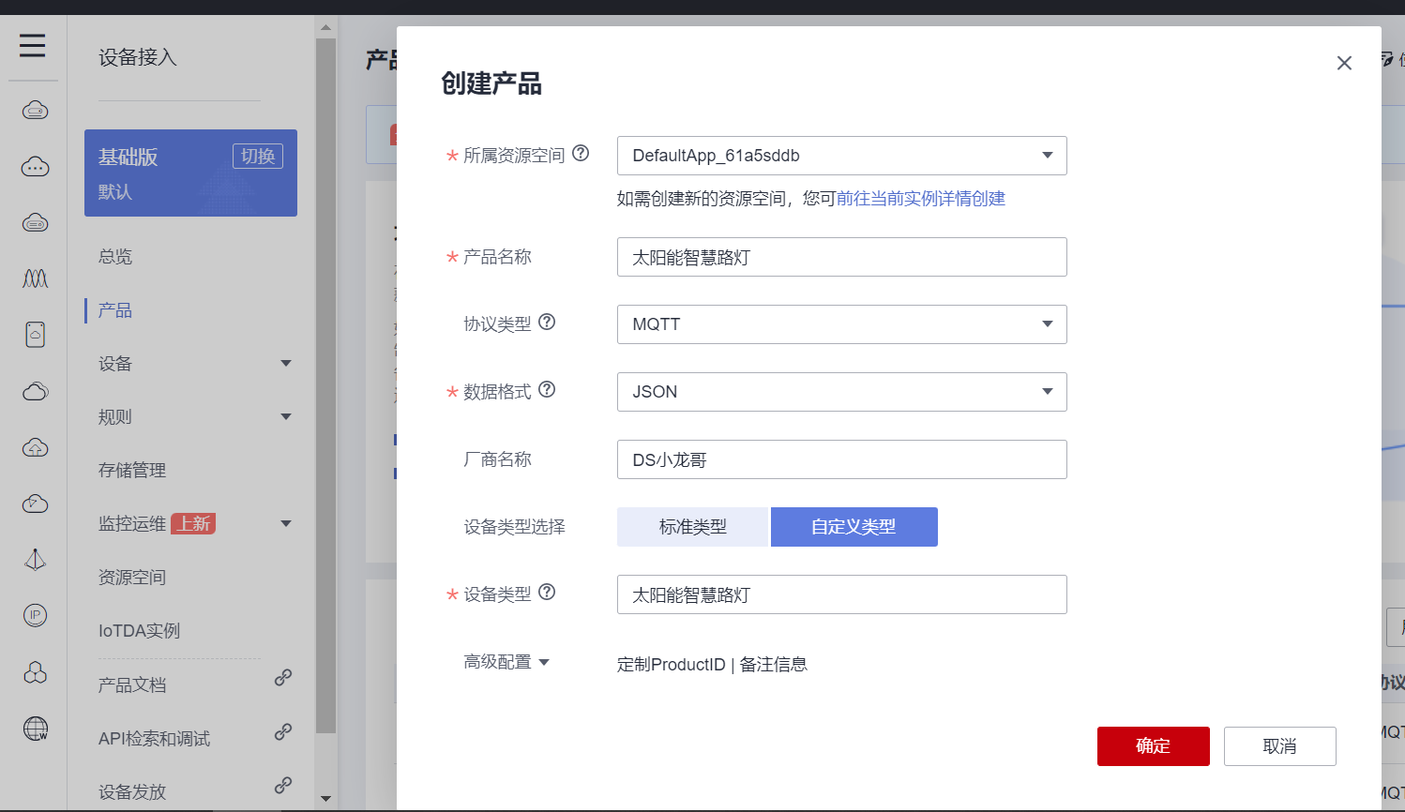The width and height of the screenshot is (1405, 812).
Task: Go to 存储管理 in sidebar
Action: tap(132, 471)
